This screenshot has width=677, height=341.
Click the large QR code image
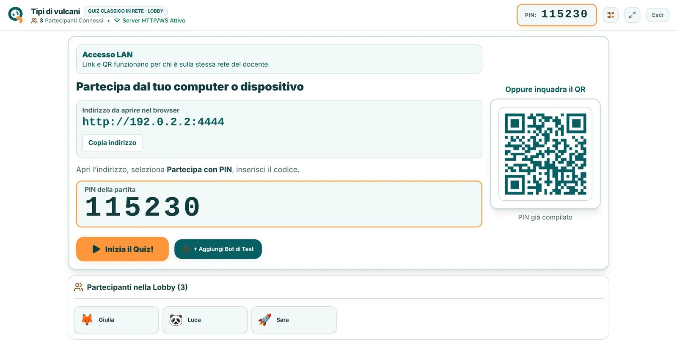click(545, 154)
